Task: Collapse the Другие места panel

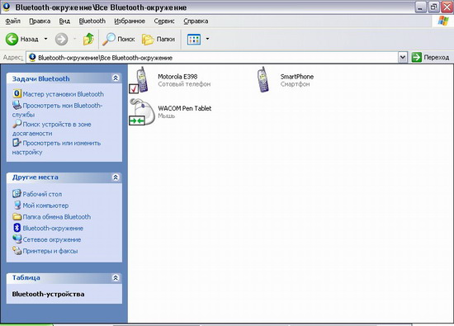Action: [116, 177]
